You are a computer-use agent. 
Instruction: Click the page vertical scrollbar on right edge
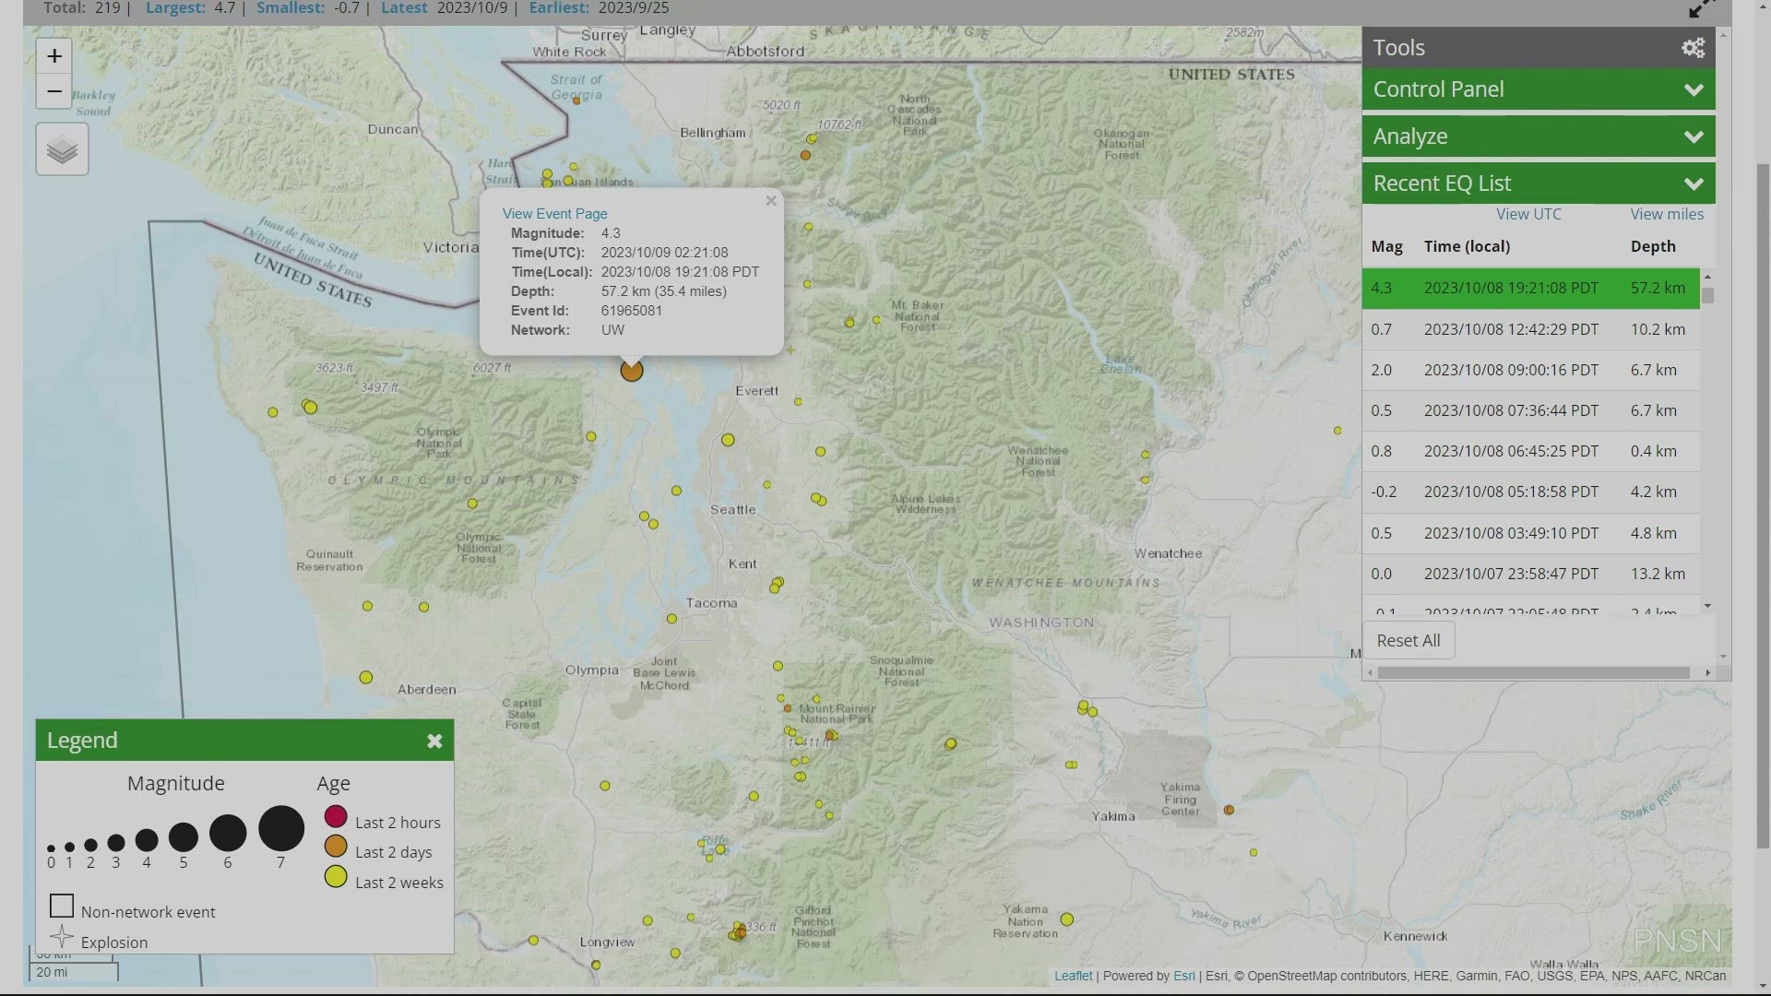pos(1763,507)
